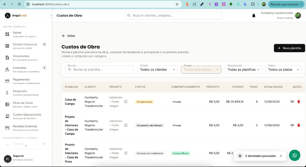Open Casa de Campo project external link icon
Image resolution: width=306 pixels, height=167 pixels.
tap(126, 102)
